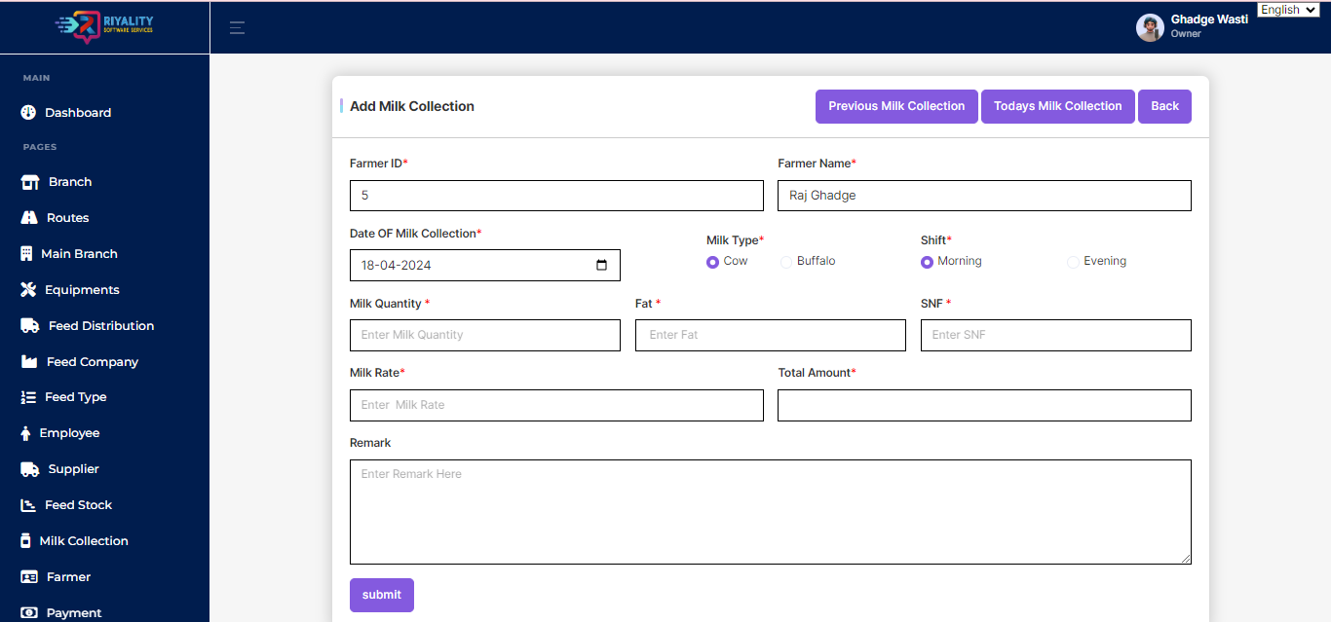Image resolution: width=1331 pixels, height=622 pixels.
Task: Click the user profile avatar picture
Action: pos(1150,27)
